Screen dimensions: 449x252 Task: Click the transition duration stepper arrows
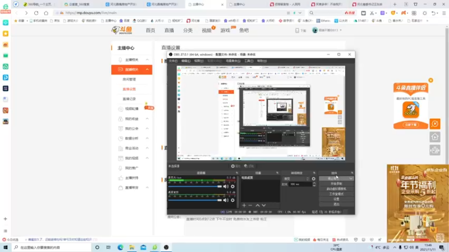coord(314,184)
